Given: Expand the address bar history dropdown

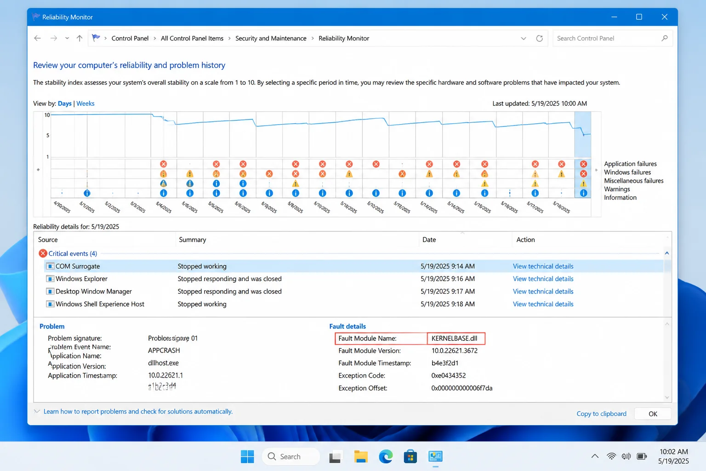Looking at the screenshot, I should (x=524, y=38).
